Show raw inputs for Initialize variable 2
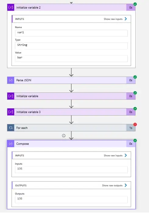Screen dimensions: 149x215 pos(115,19)
